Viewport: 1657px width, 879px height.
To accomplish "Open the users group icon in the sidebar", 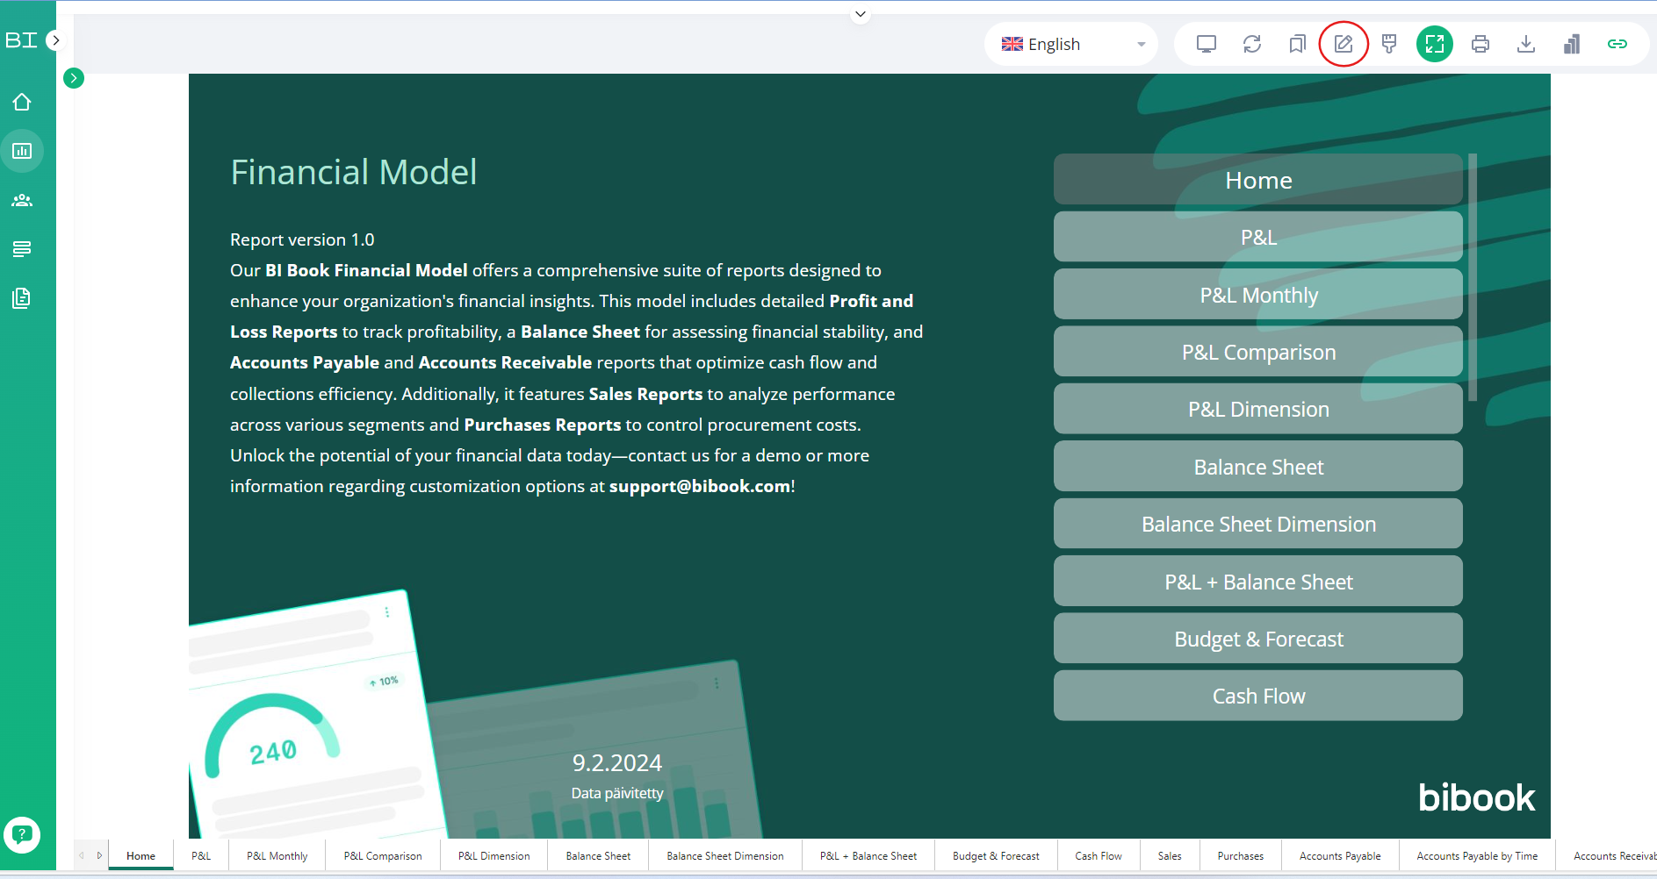I will [x=22, y=200].
